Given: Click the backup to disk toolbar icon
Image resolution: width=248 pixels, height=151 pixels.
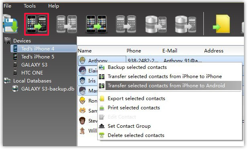Looking at the screenshot, I should click(x=10, y=24).
